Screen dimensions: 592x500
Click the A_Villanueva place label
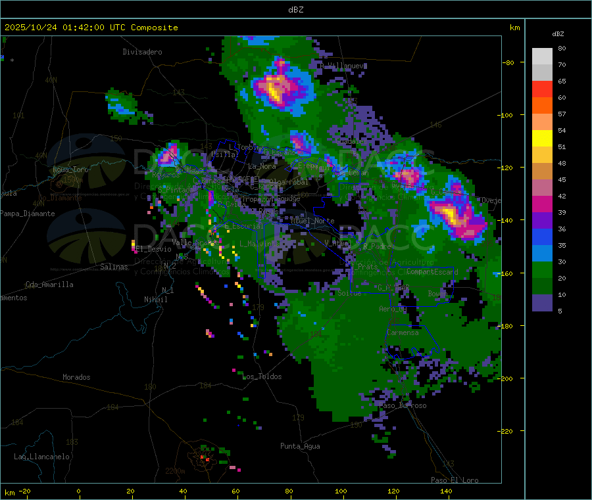(x=343, y=66)
